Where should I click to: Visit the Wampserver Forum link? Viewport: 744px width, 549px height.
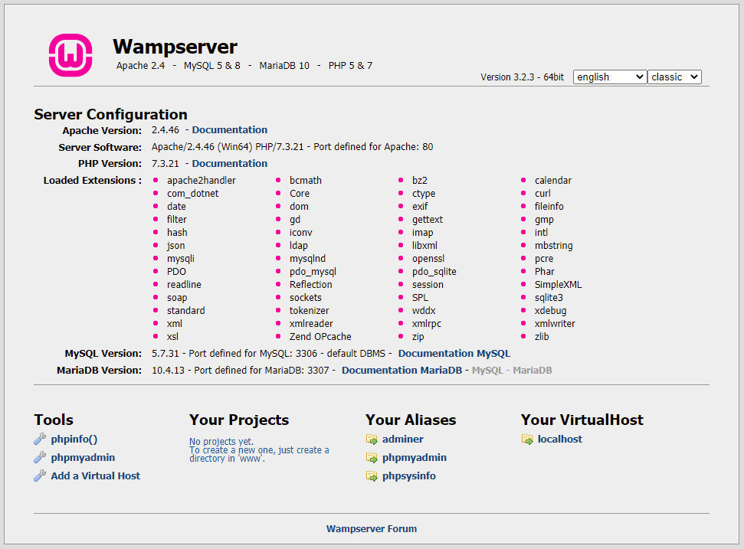pos(372,529)
